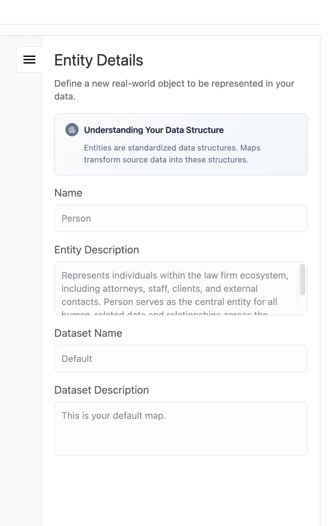The image size is (333, 526).
Task: Click the Entity Details heading
Action: pyautogui.click(x=98, y=61)
